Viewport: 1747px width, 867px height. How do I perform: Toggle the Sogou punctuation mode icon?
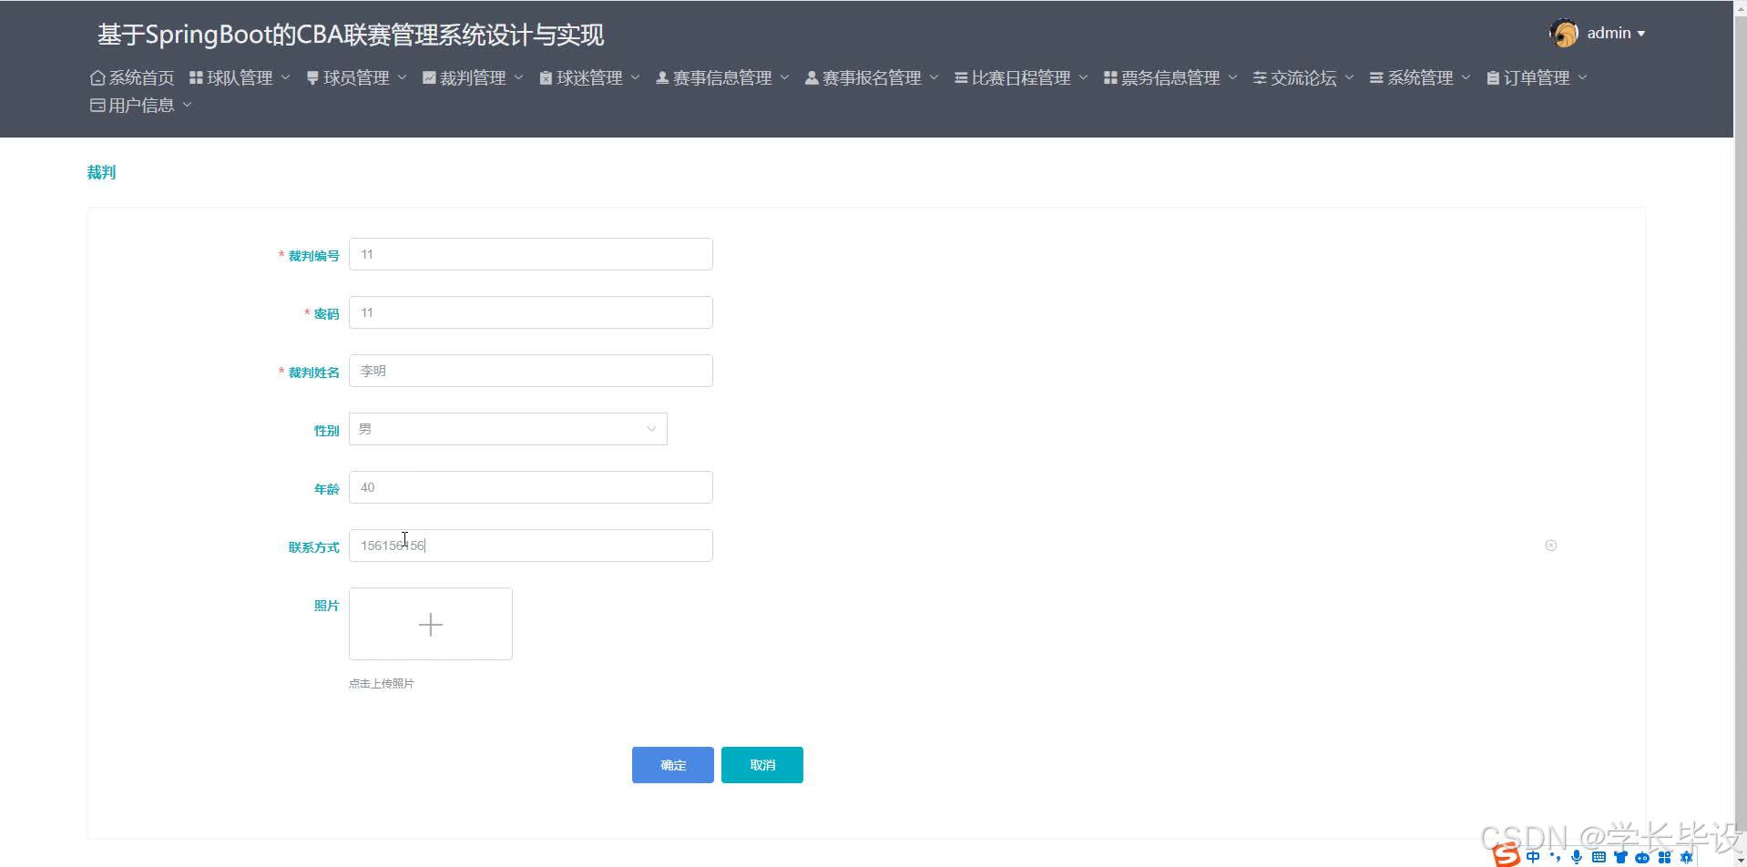click(1556, 857)
